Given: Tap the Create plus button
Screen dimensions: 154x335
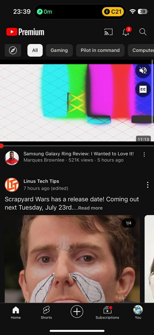Looking at the screenshot, I should pyautogui.click(x=77, y=312).
